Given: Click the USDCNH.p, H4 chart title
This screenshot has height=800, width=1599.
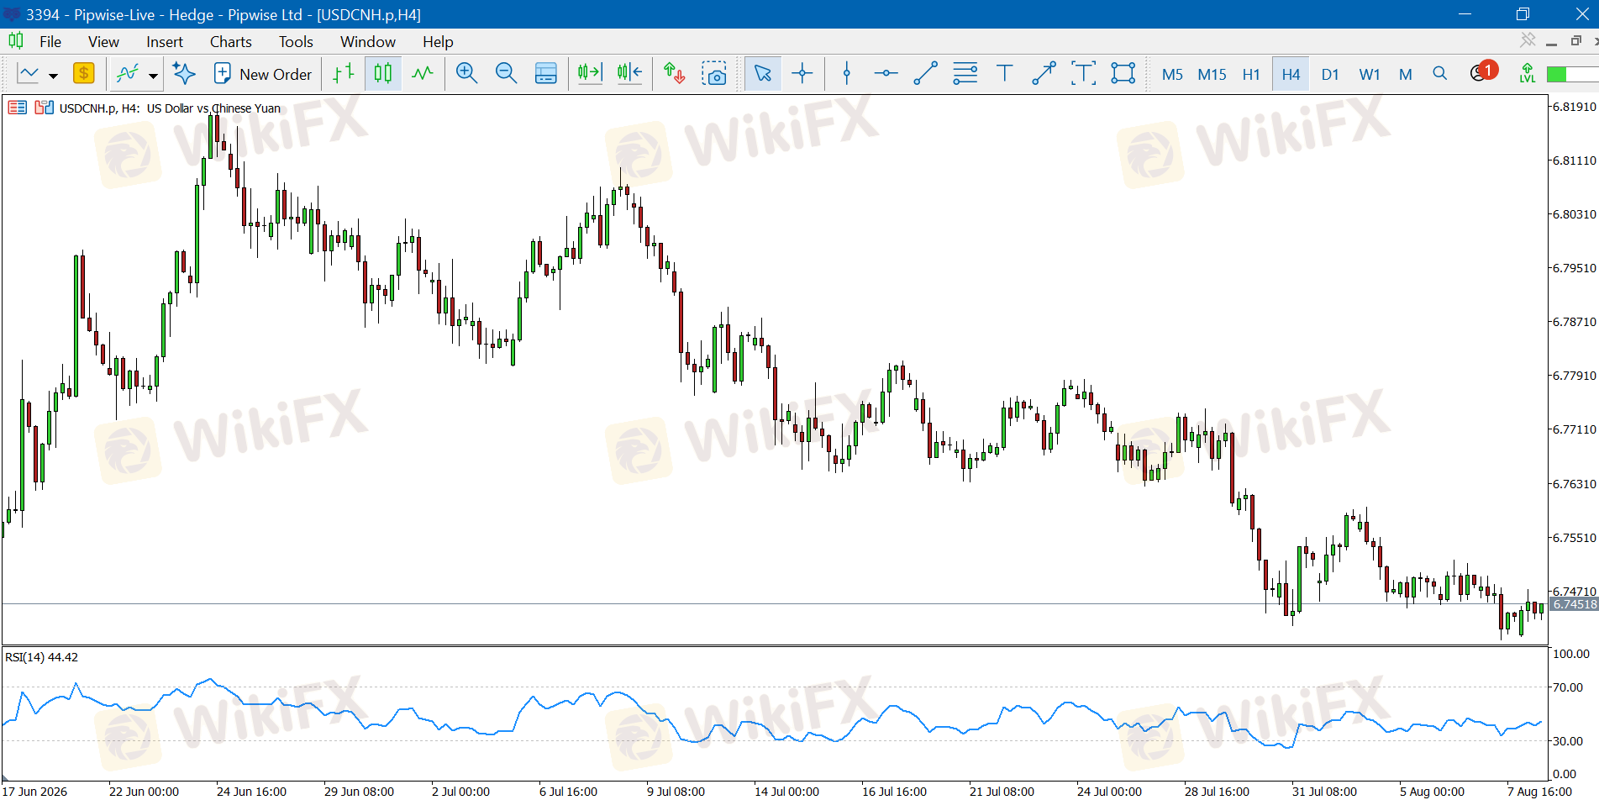Looking at the screenshot, I should point(170,108).
